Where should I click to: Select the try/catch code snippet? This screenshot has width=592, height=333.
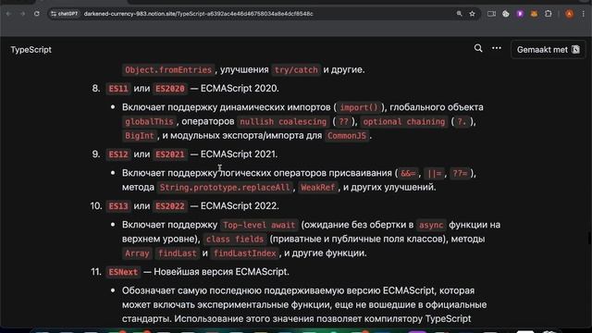[x=296, y=70]
